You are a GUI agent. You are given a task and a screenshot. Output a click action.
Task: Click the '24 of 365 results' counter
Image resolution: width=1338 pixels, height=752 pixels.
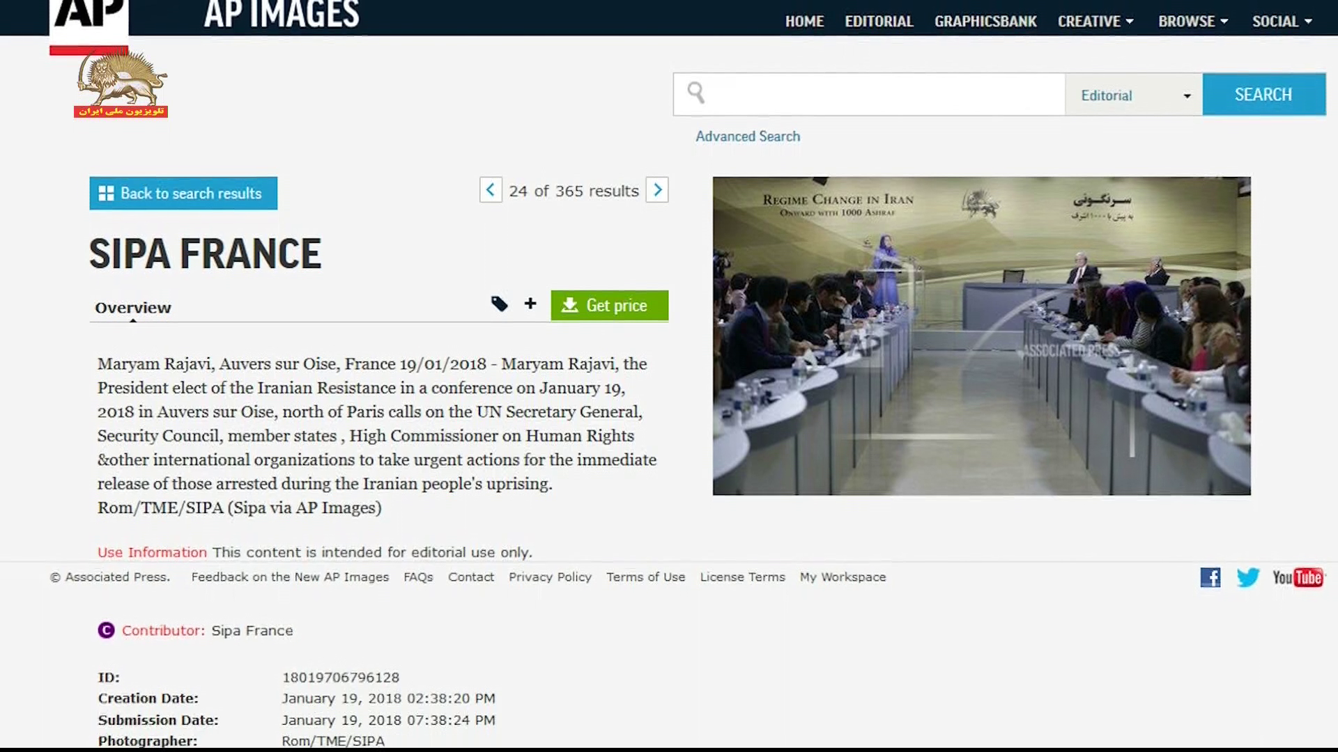click(574, 191)
